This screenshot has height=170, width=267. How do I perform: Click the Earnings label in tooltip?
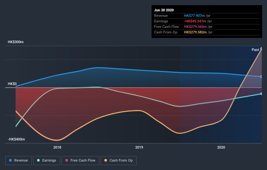coord(161,21)
